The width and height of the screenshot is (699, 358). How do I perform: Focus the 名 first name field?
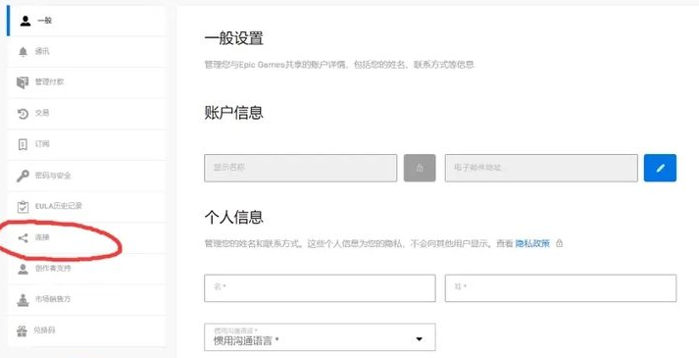(320, 288)
